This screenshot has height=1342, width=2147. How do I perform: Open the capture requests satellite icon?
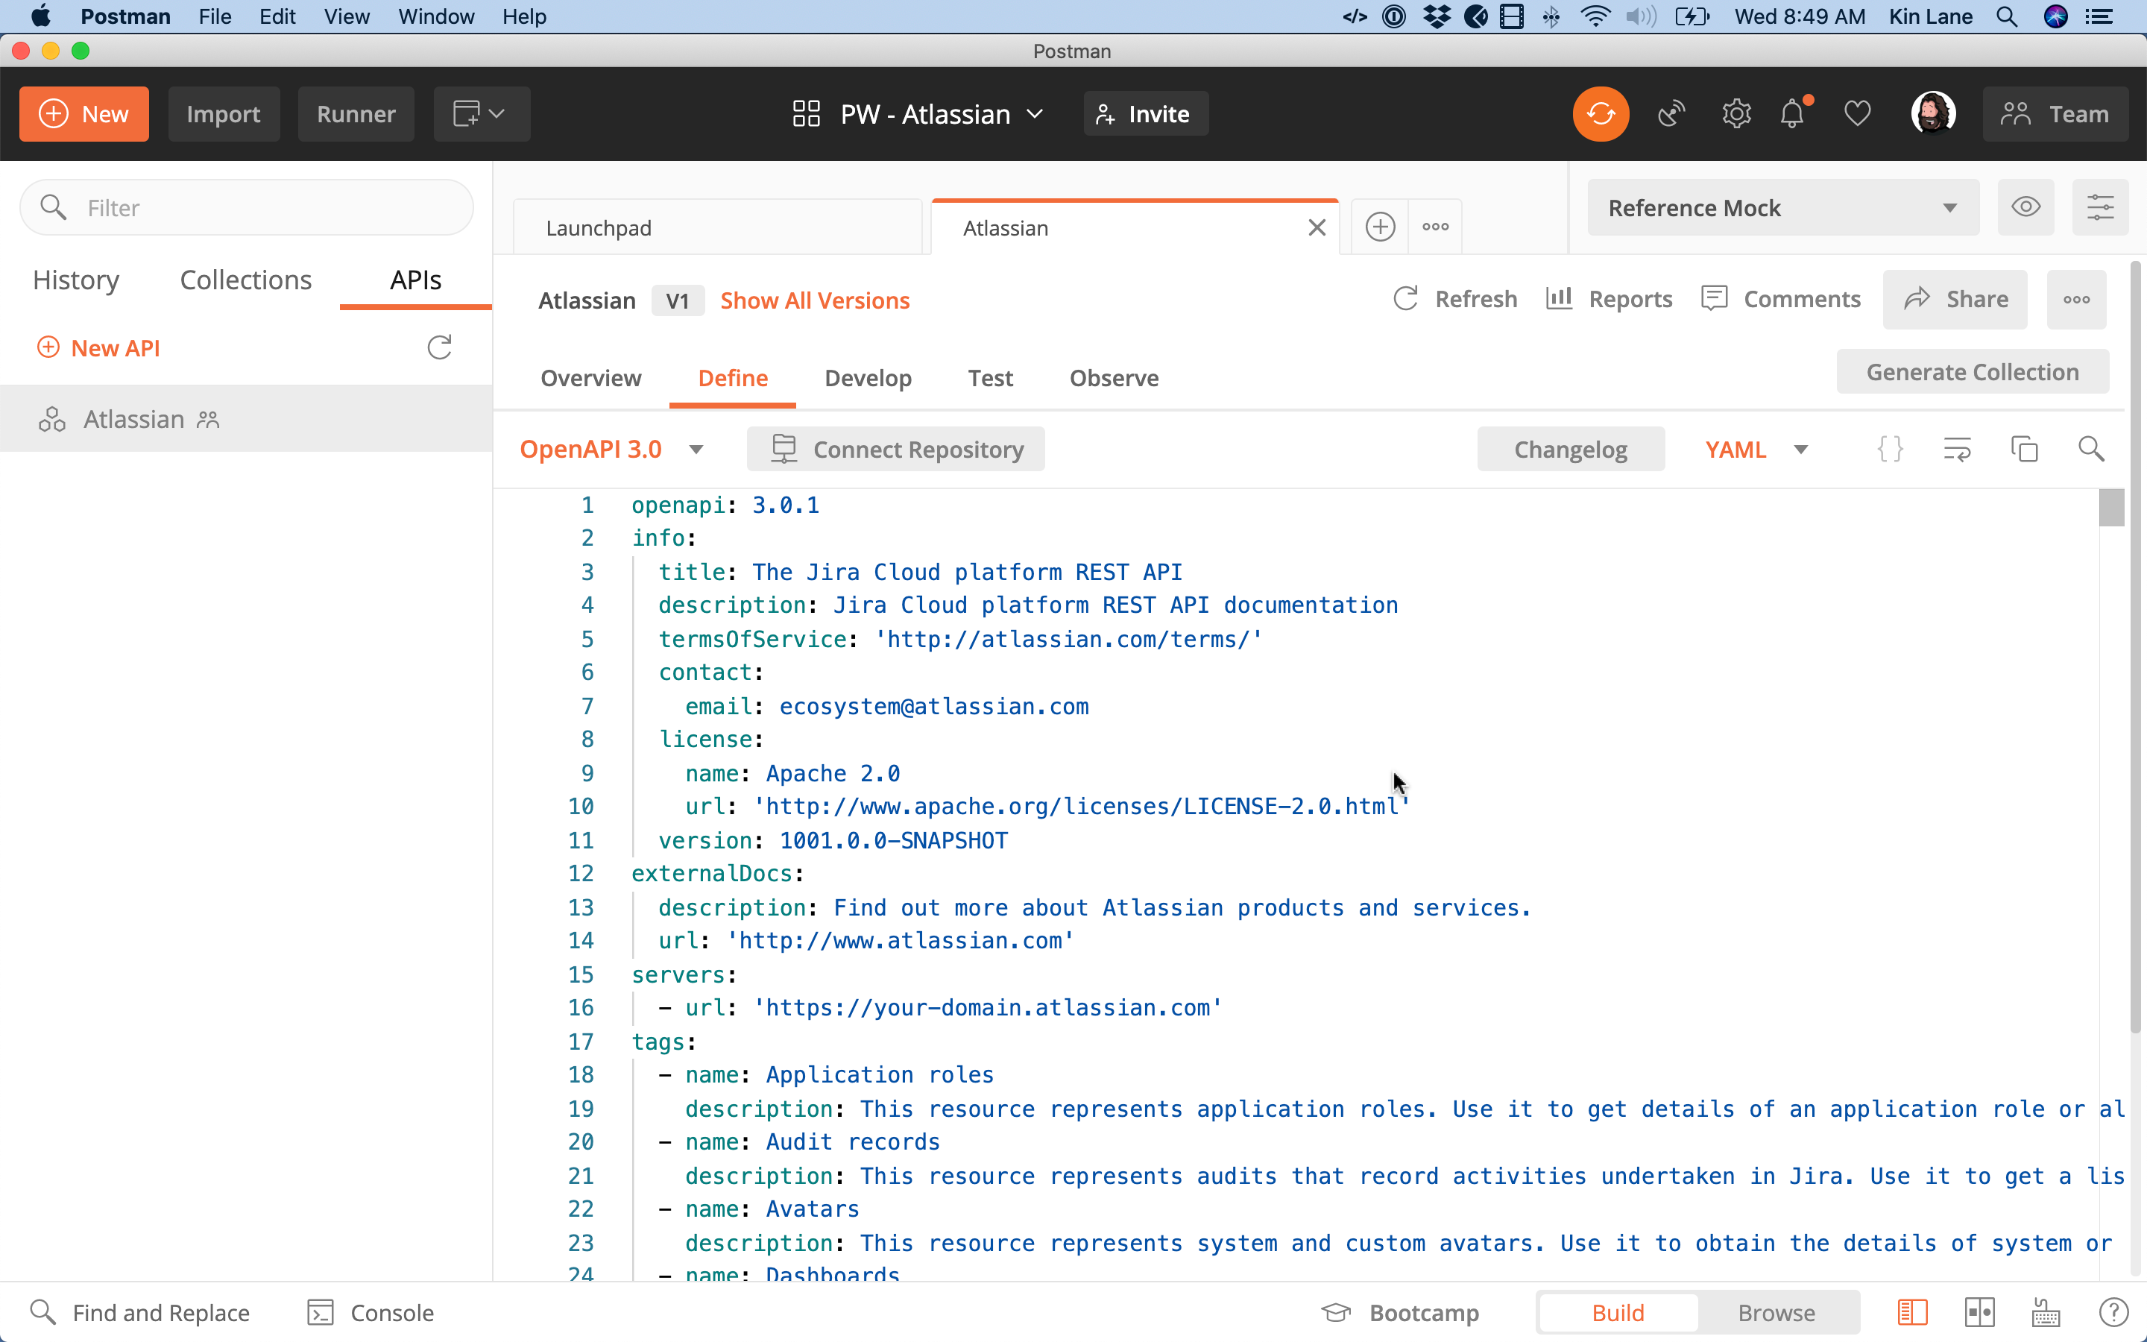[x=1671, y=113]
